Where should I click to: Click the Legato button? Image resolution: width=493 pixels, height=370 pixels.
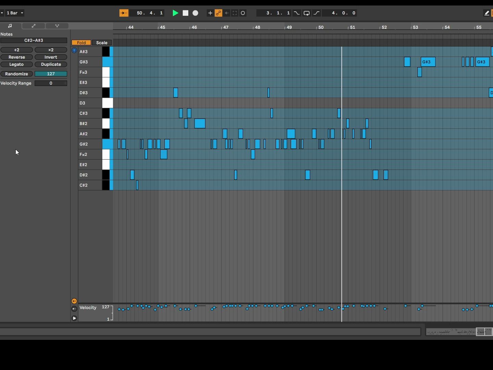(x=17, y=64)
